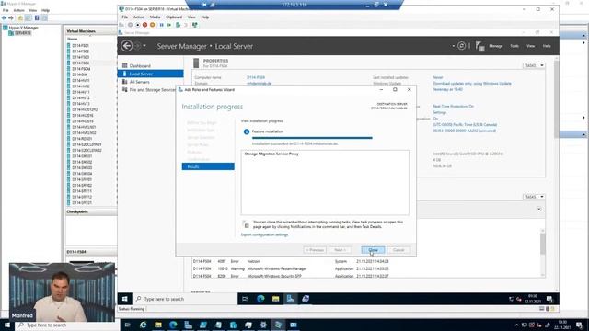The height and width of the screenshot is (331, 589).
Task: Open notifications flag in Server Manager
Action: pos(479,46)
